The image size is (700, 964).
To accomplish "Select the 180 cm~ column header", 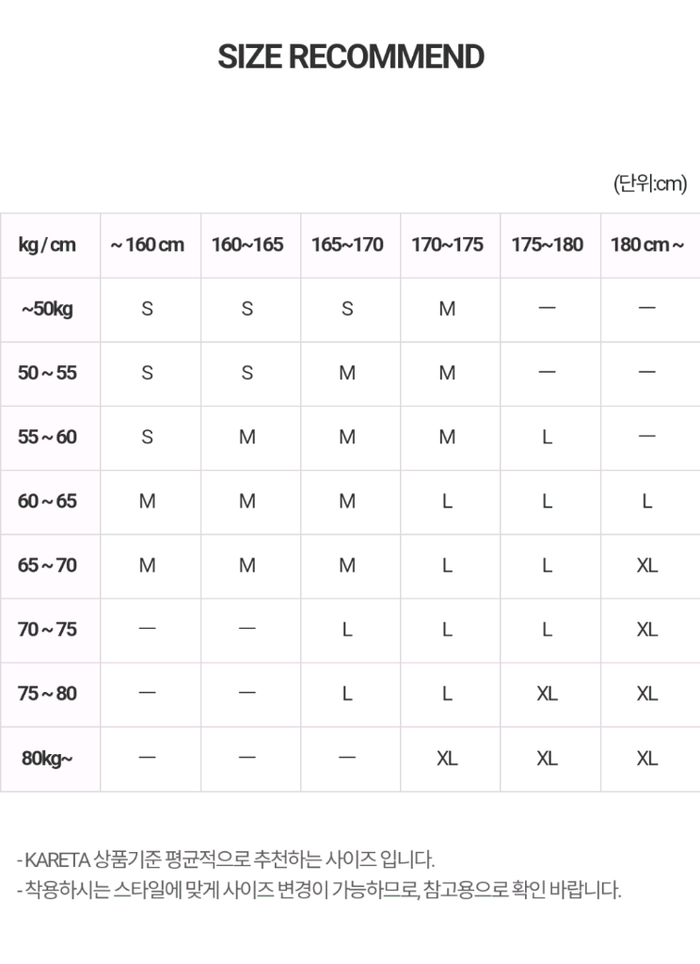I will [646, 245].
